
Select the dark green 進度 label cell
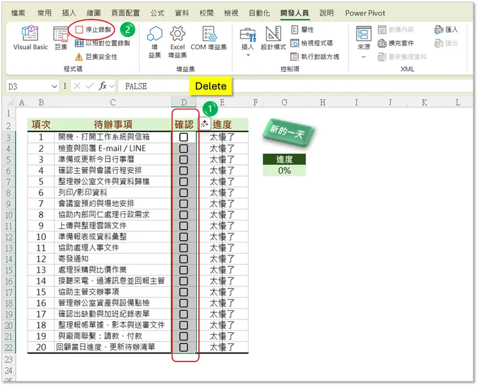pyautogui.click(x=284, y=159)
